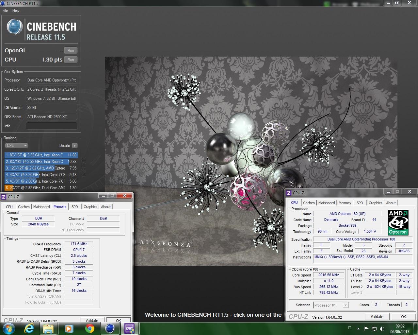Open About tab in right CPU-Z window
418x335 pixels.
click(x=391, y=203)
